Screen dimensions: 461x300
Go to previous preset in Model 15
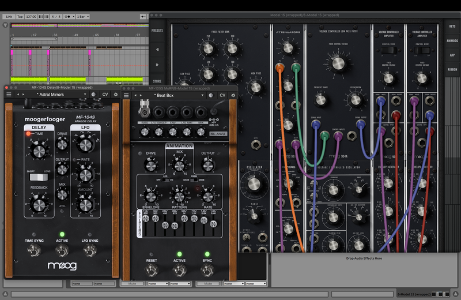pos(157,50)
